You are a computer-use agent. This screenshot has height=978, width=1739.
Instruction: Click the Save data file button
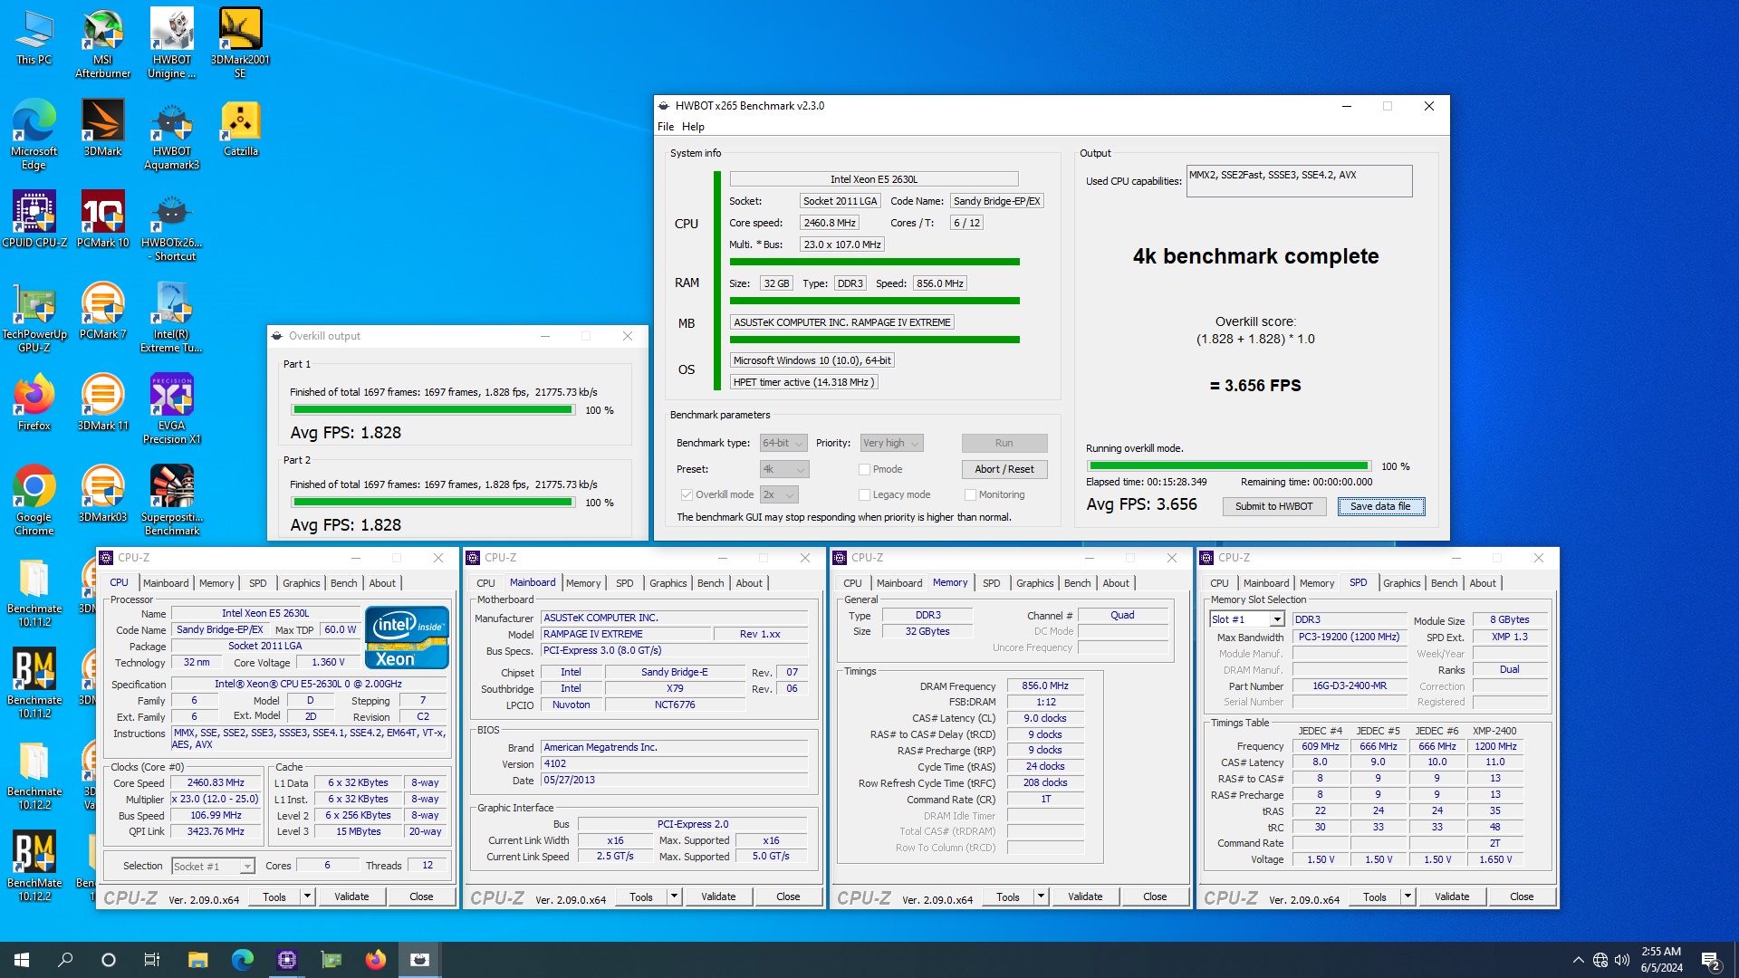pyautogui.click(x=1380, y=507)
